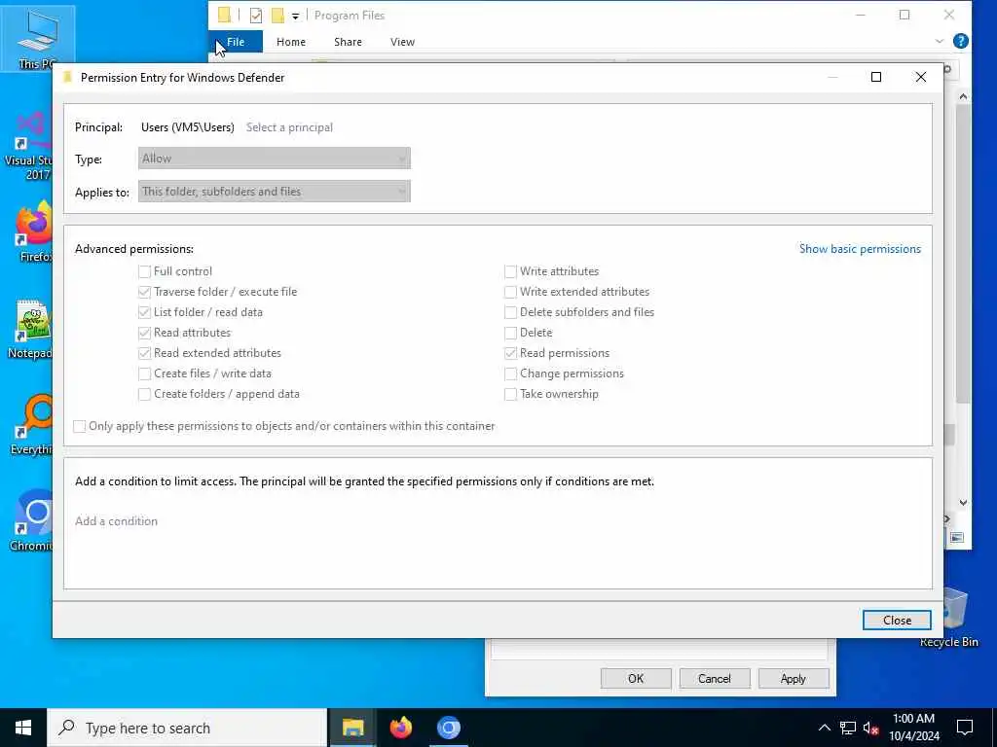Click Show basic permissions link
Screen dimensions: 997x747
860,249
